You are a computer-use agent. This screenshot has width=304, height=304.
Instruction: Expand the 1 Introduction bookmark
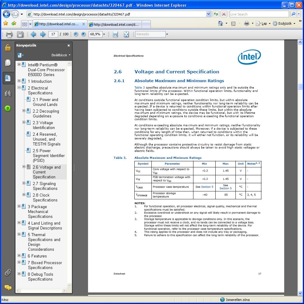(19, 81)
